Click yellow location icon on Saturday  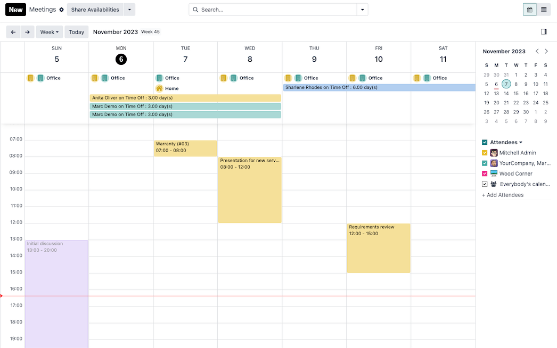pyautogui.click(x=417, y=78)
